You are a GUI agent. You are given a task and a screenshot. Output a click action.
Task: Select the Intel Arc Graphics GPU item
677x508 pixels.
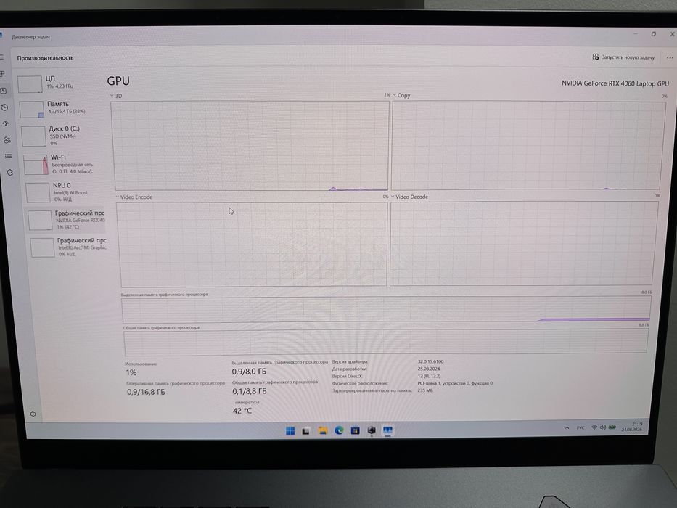pyautogui.click(x=68, y=247)
